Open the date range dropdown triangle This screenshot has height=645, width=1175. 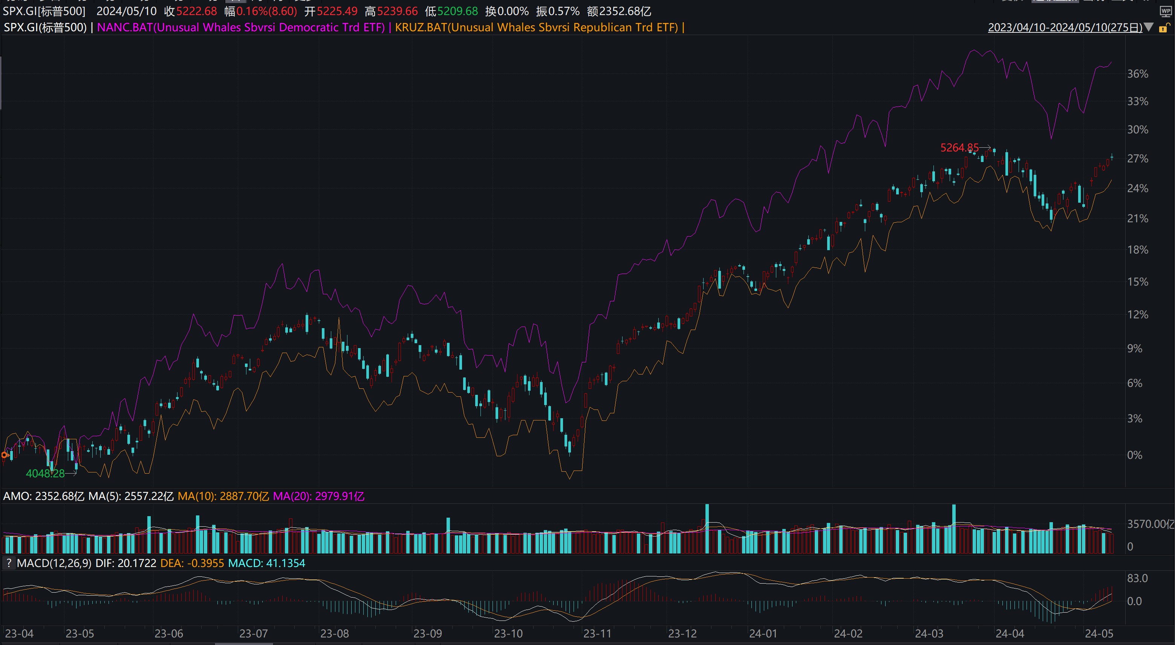1149,28
